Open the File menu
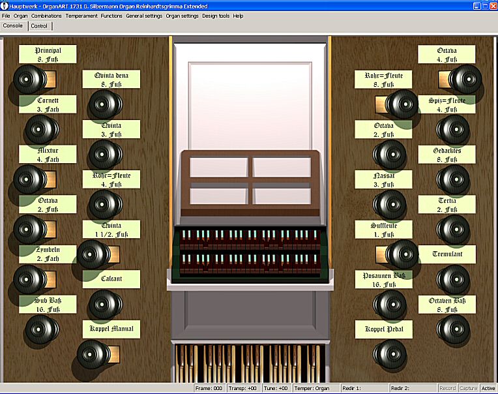The image size is (498, 394). pyautogui.click(x=6, y=16)
